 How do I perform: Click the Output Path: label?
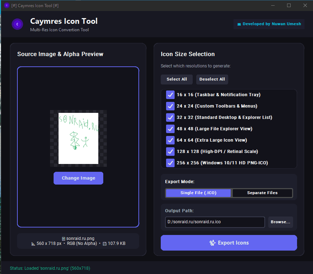pos(179,211)
